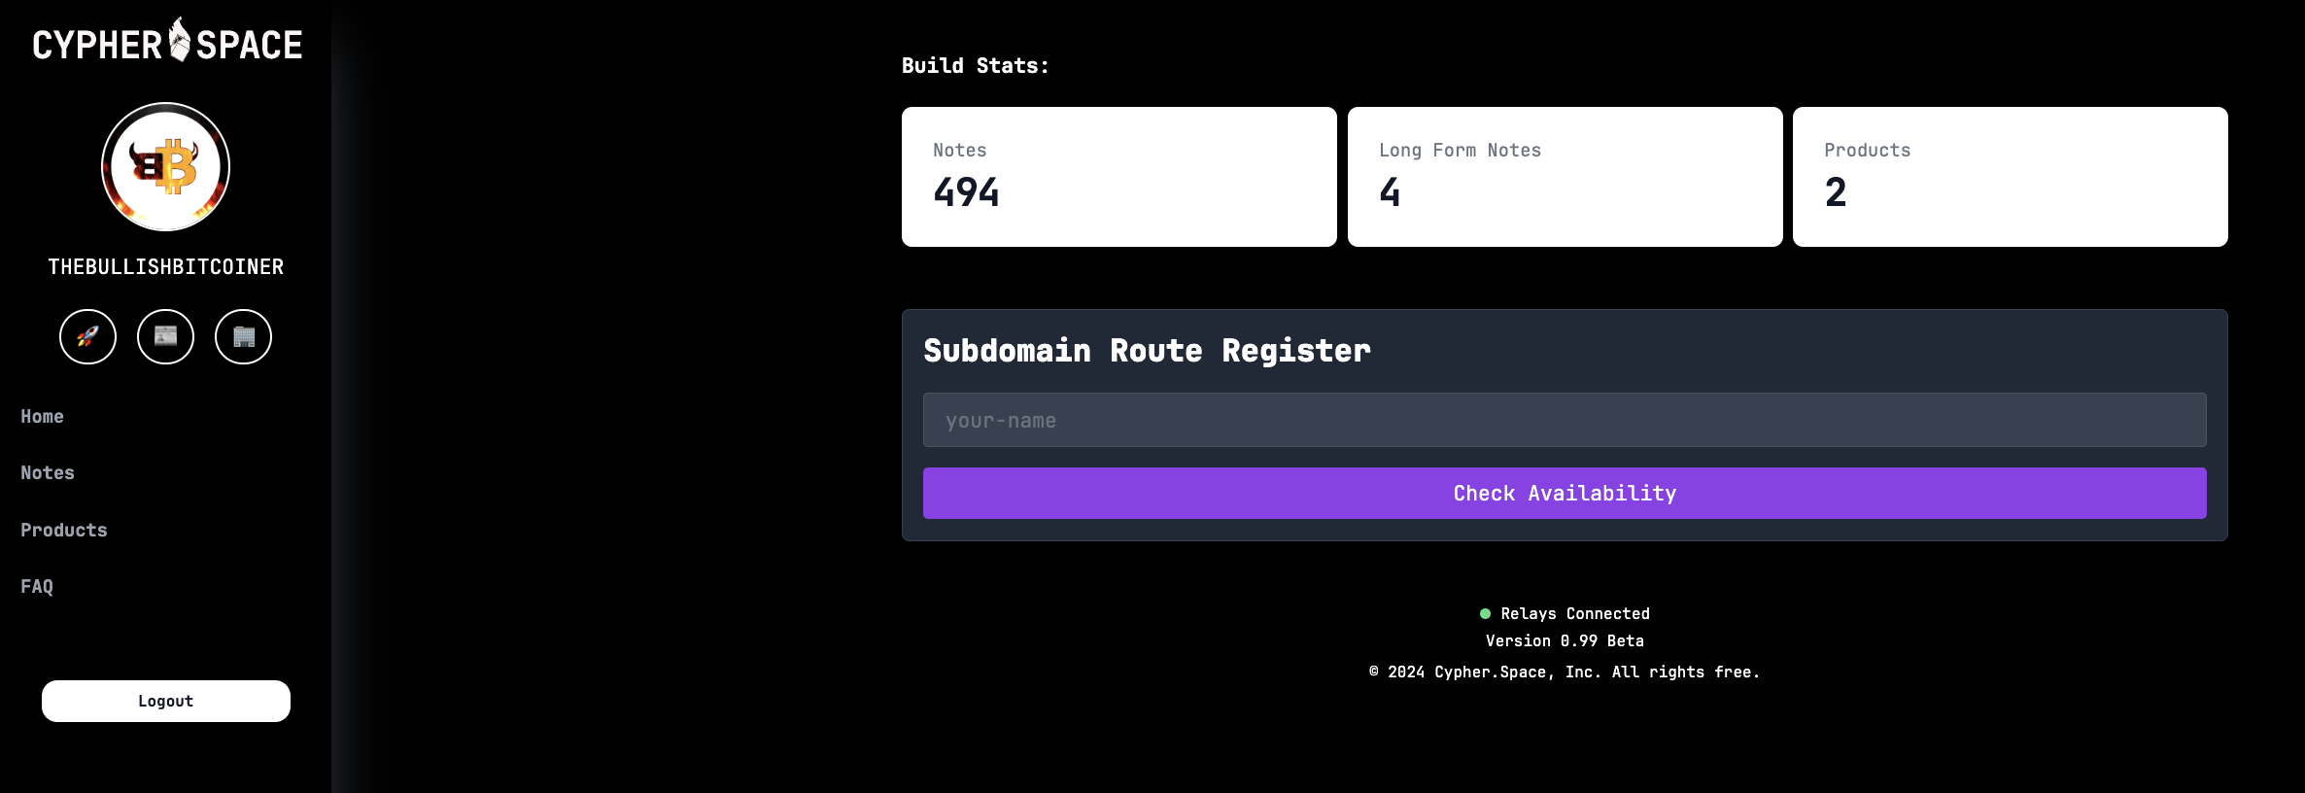The image size is (2305, 793).
Task: Select the Products stat card showing 2
Action: coord(2010,177)
